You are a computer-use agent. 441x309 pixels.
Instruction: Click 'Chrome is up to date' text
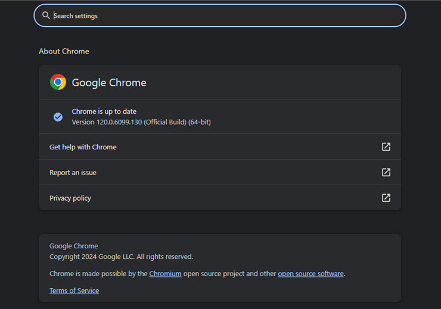click(104, 111)
